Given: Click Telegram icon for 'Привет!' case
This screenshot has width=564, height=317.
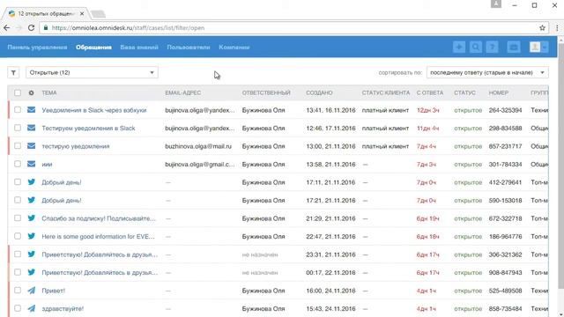Looking at the screenshot, I should tap(32, 291).
